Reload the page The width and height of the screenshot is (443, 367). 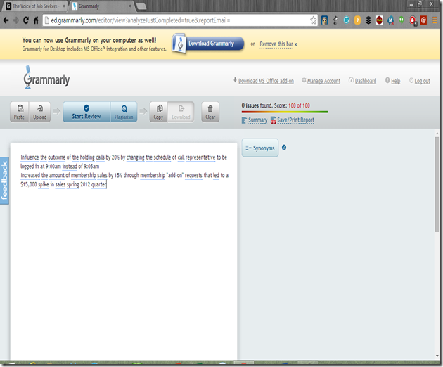[26, 20]
